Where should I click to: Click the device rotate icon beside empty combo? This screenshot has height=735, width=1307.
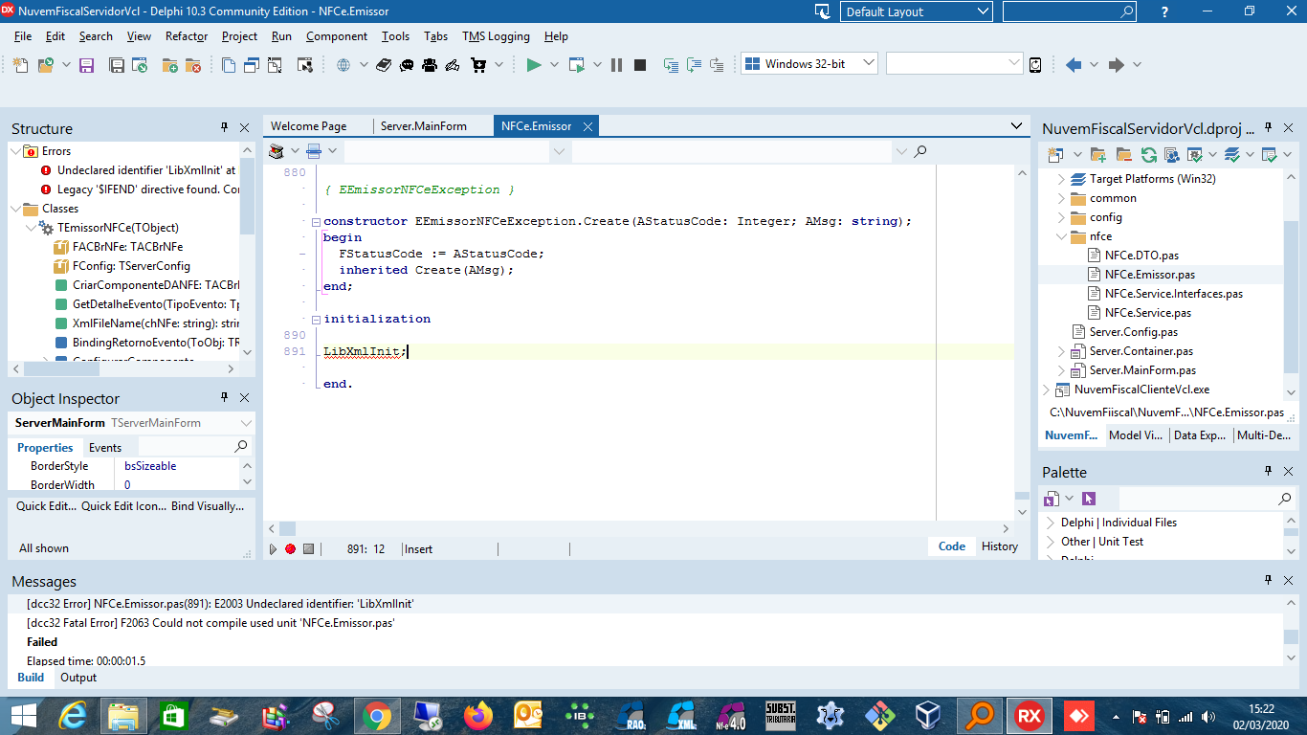[x=1035, y=65]
